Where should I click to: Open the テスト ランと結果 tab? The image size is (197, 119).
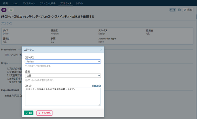pos(48,3)
